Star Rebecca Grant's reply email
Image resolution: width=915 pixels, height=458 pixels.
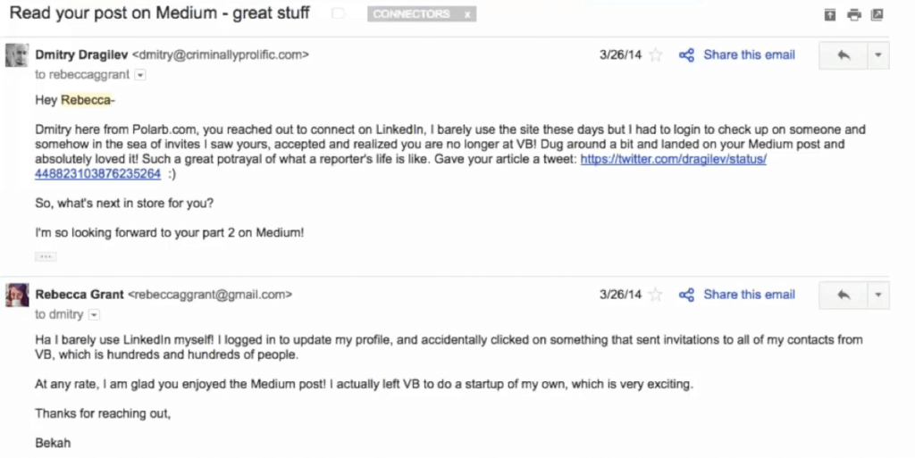pos(656,295)
